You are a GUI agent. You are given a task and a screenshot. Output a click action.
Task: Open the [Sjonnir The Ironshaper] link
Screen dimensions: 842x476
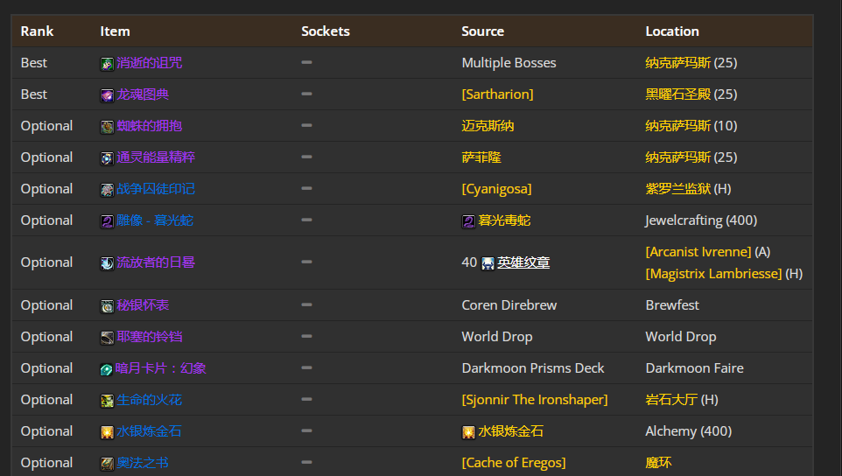pyautogui.click(x=535, y=400)
